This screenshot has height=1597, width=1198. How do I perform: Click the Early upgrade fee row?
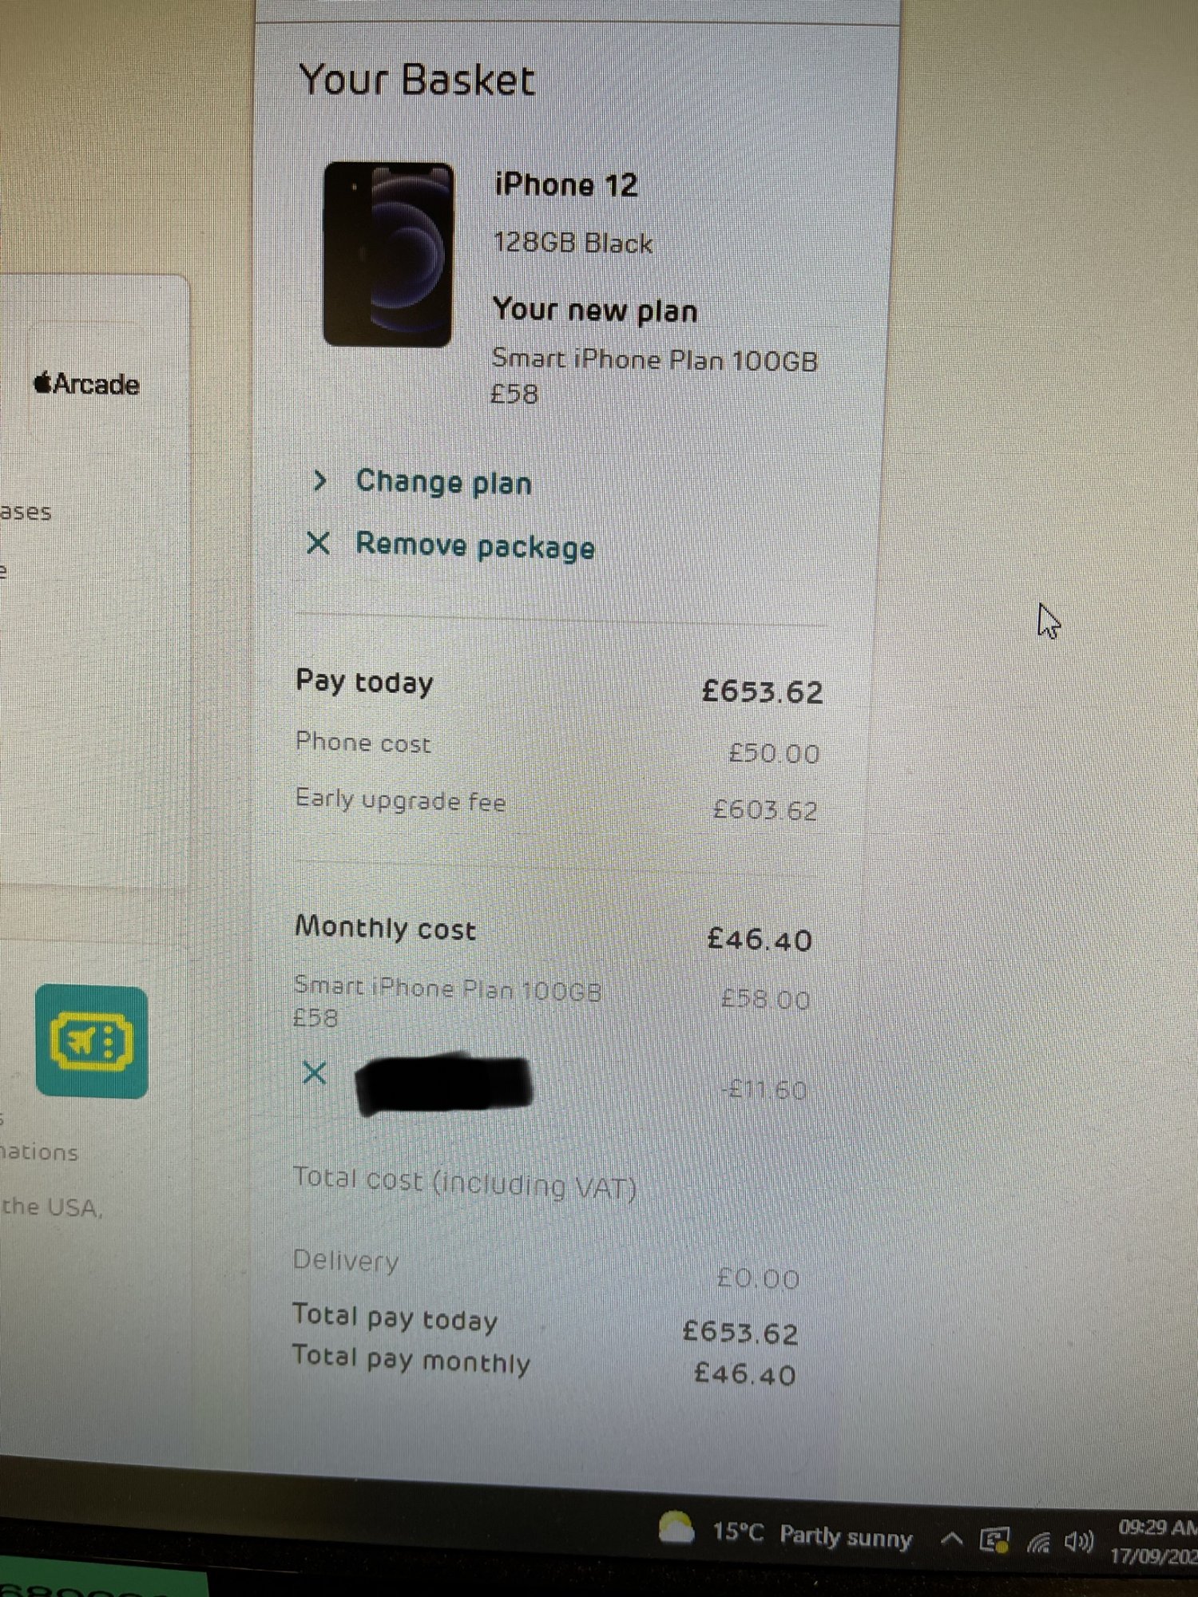(x=557, y=805)
